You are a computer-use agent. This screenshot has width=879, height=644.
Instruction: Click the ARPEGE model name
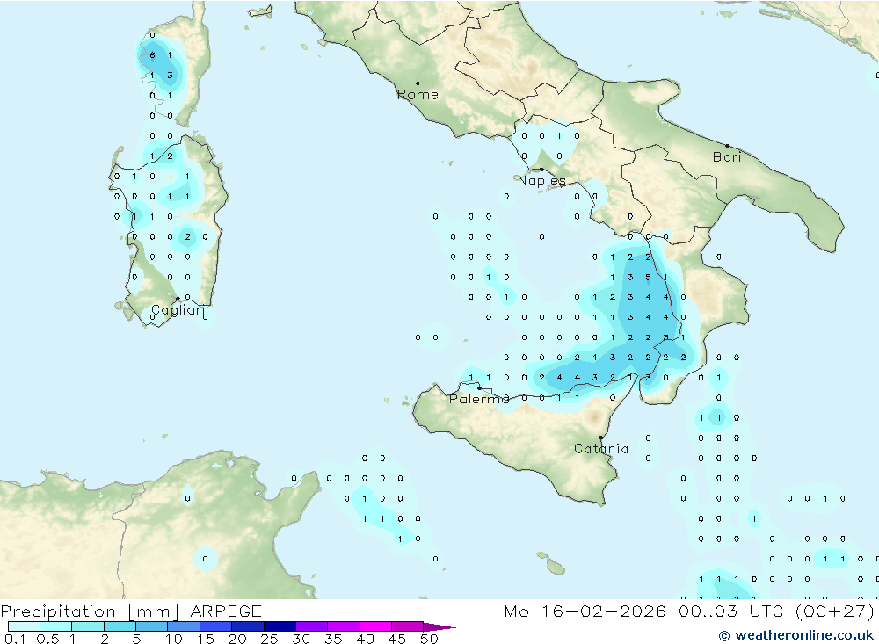click(226, 611)
